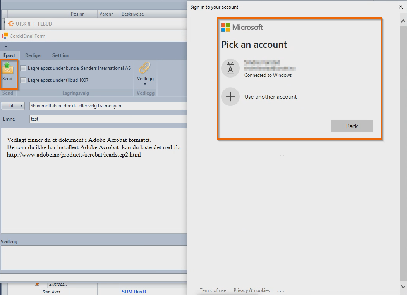Click the scroll down arrow in sign-in dialog
This screenshot has width=407, height=295.
pos(403,287)
